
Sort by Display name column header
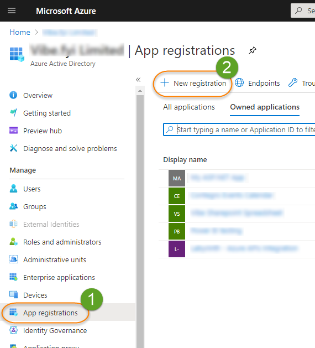pyautogui.click(x=185, y=159)
